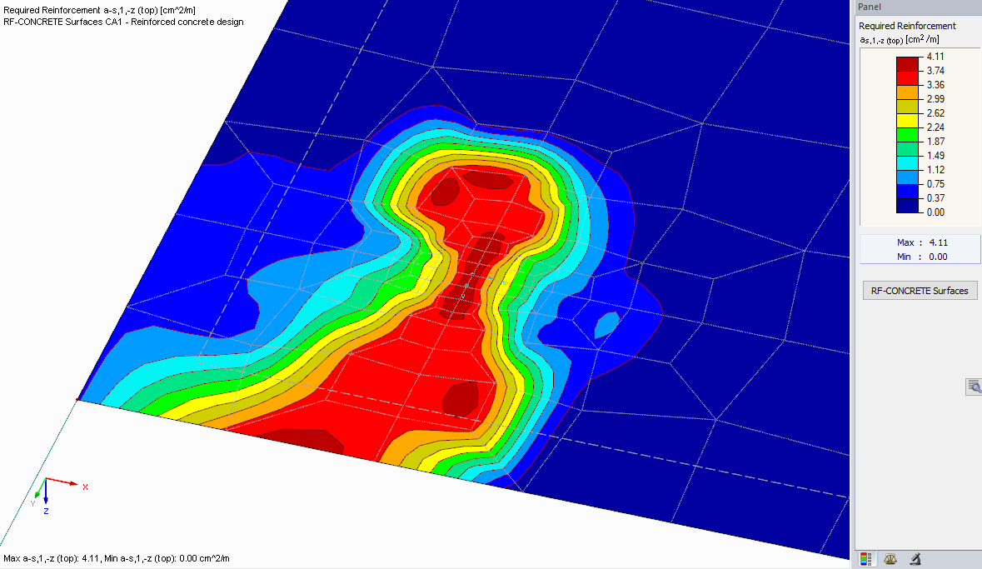982x569 pixels.
Task: Click the legend value 2.99
Action: click(x=935, y=99)
